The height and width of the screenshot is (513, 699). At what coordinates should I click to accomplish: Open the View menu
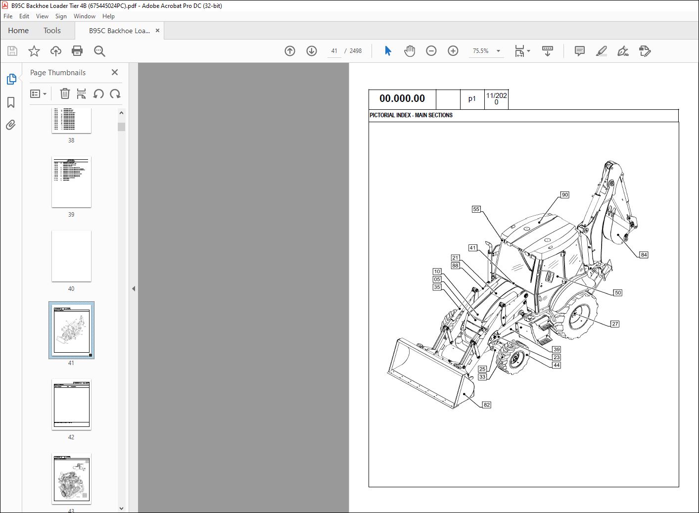tap(42, 16)
